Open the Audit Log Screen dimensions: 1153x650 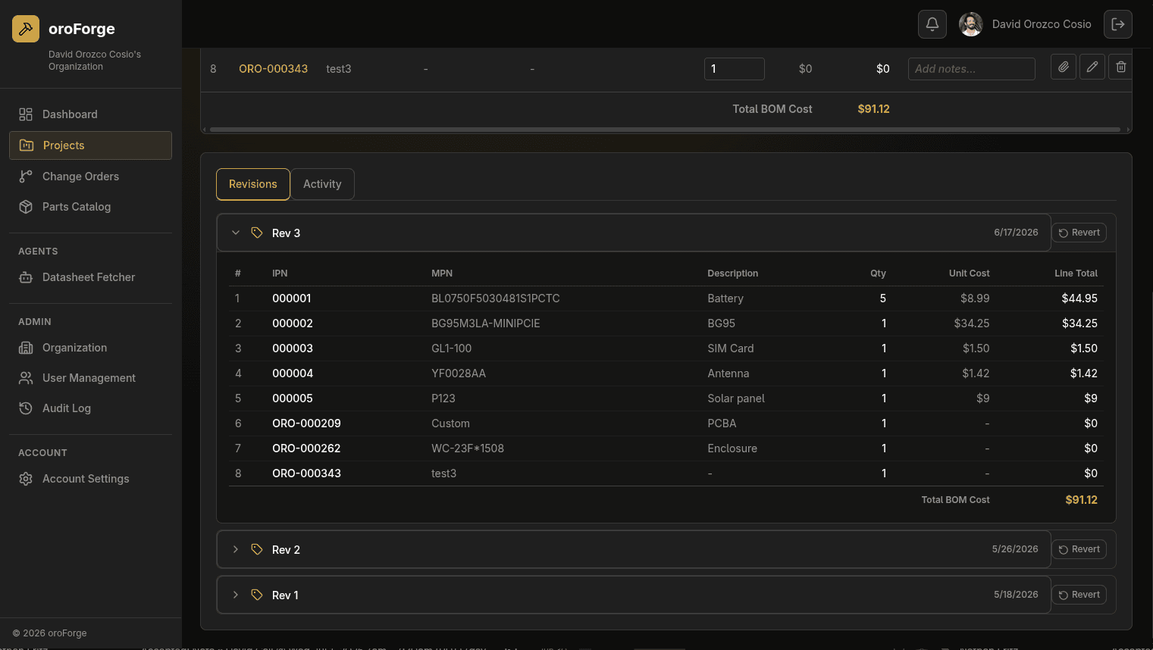[90, 408]
